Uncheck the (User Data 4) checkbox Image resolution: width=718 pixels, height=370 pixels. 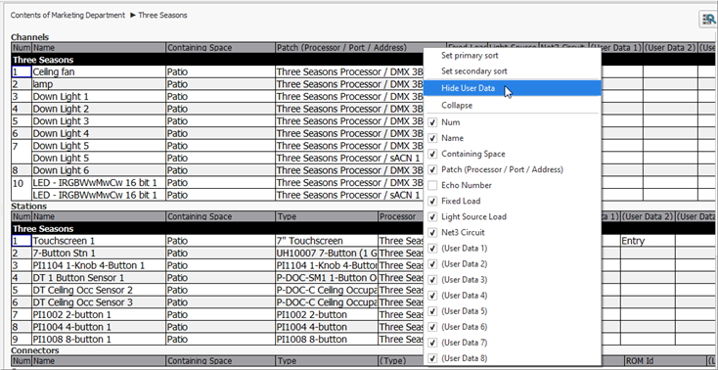click(432, 296)
